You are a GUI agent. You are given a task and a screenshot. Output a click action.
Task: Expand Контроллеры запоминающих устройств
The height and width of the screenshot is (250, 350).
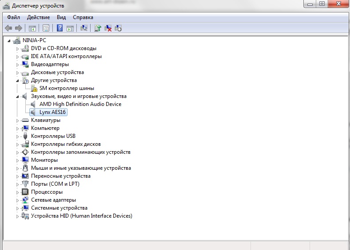[17, 152]
